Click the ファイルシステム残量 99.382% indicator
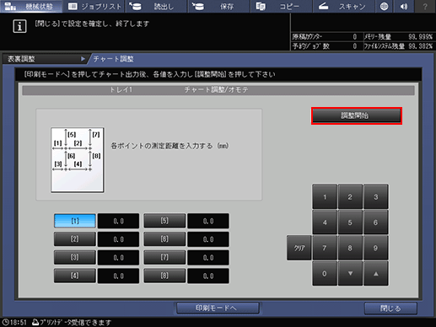The height and width of the screenshot is (327, 436). pyautogui.click(x=398, y=46)
